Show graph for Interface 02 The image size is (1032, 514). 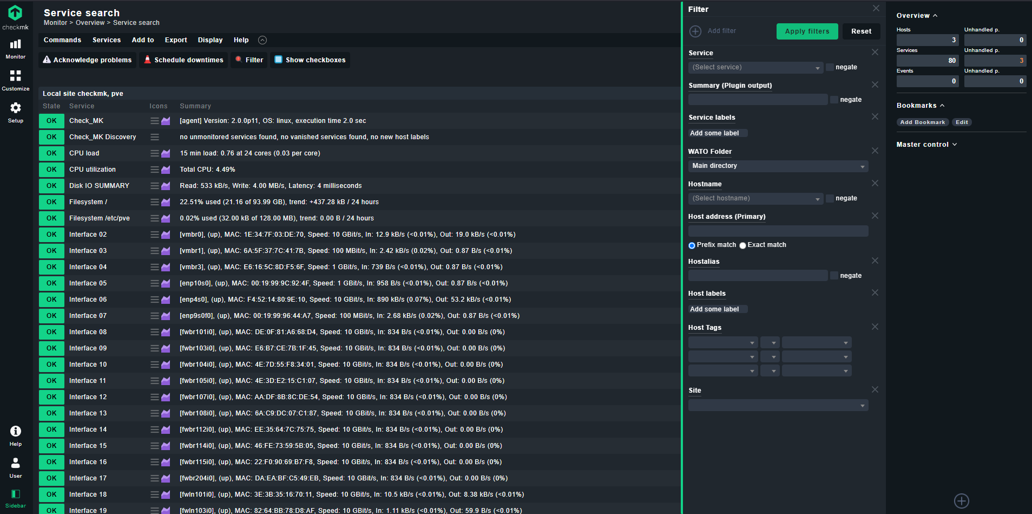click(x=166, y=235)
